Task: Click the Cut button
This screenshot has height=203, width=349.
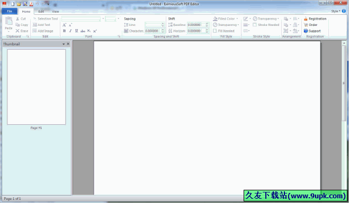Action: tap(21, 19)
